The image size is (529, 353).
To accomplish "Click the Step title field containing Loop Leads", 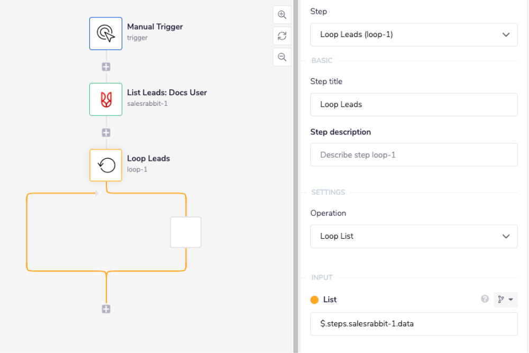I will (x=414, y=104).
